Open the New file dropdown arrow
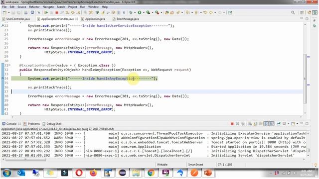Viewport: 319px width, 179px height. (x=9, y=12)
